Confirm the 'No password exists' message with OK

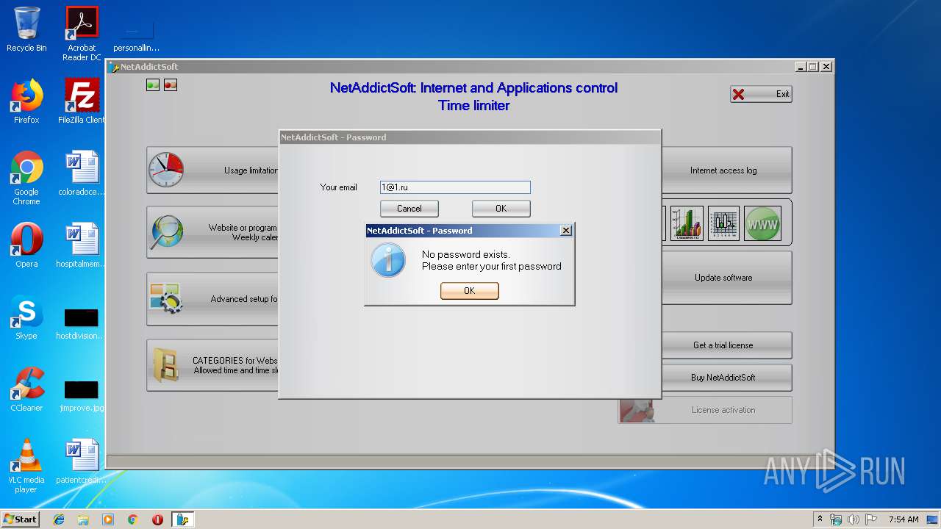(x=470, y=291)
